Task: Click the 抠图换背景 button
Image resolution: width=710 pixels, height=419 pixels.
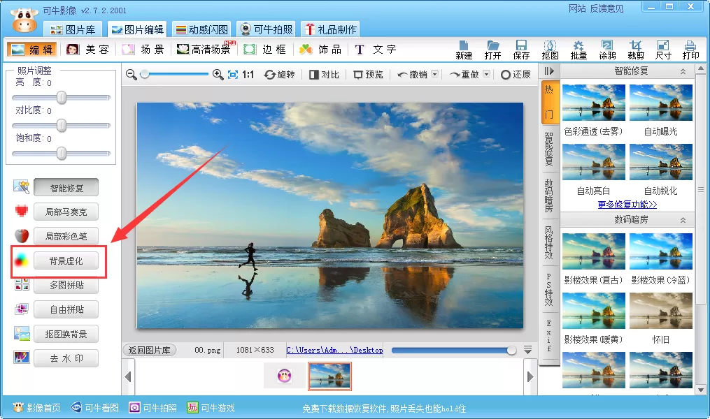Action: tap(66, 334)
